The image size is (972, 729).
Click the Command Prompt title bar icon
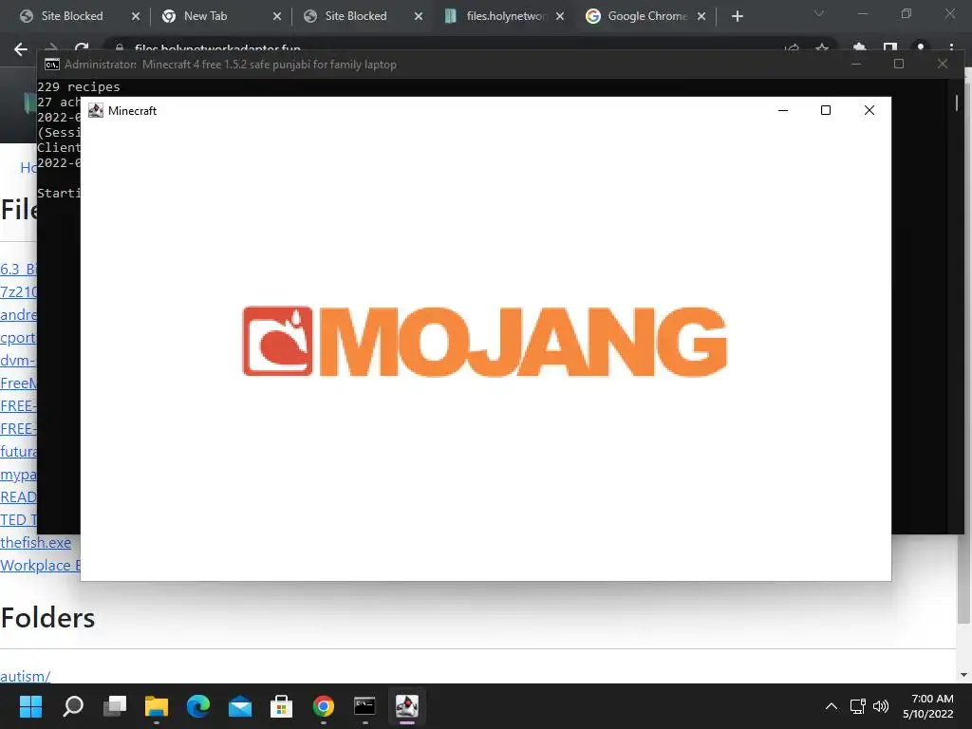(x=52, y=65)
